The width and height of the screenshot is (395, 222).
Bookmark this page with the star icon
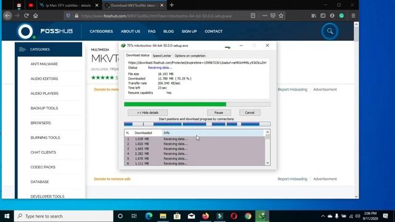(x=281, y=15)
